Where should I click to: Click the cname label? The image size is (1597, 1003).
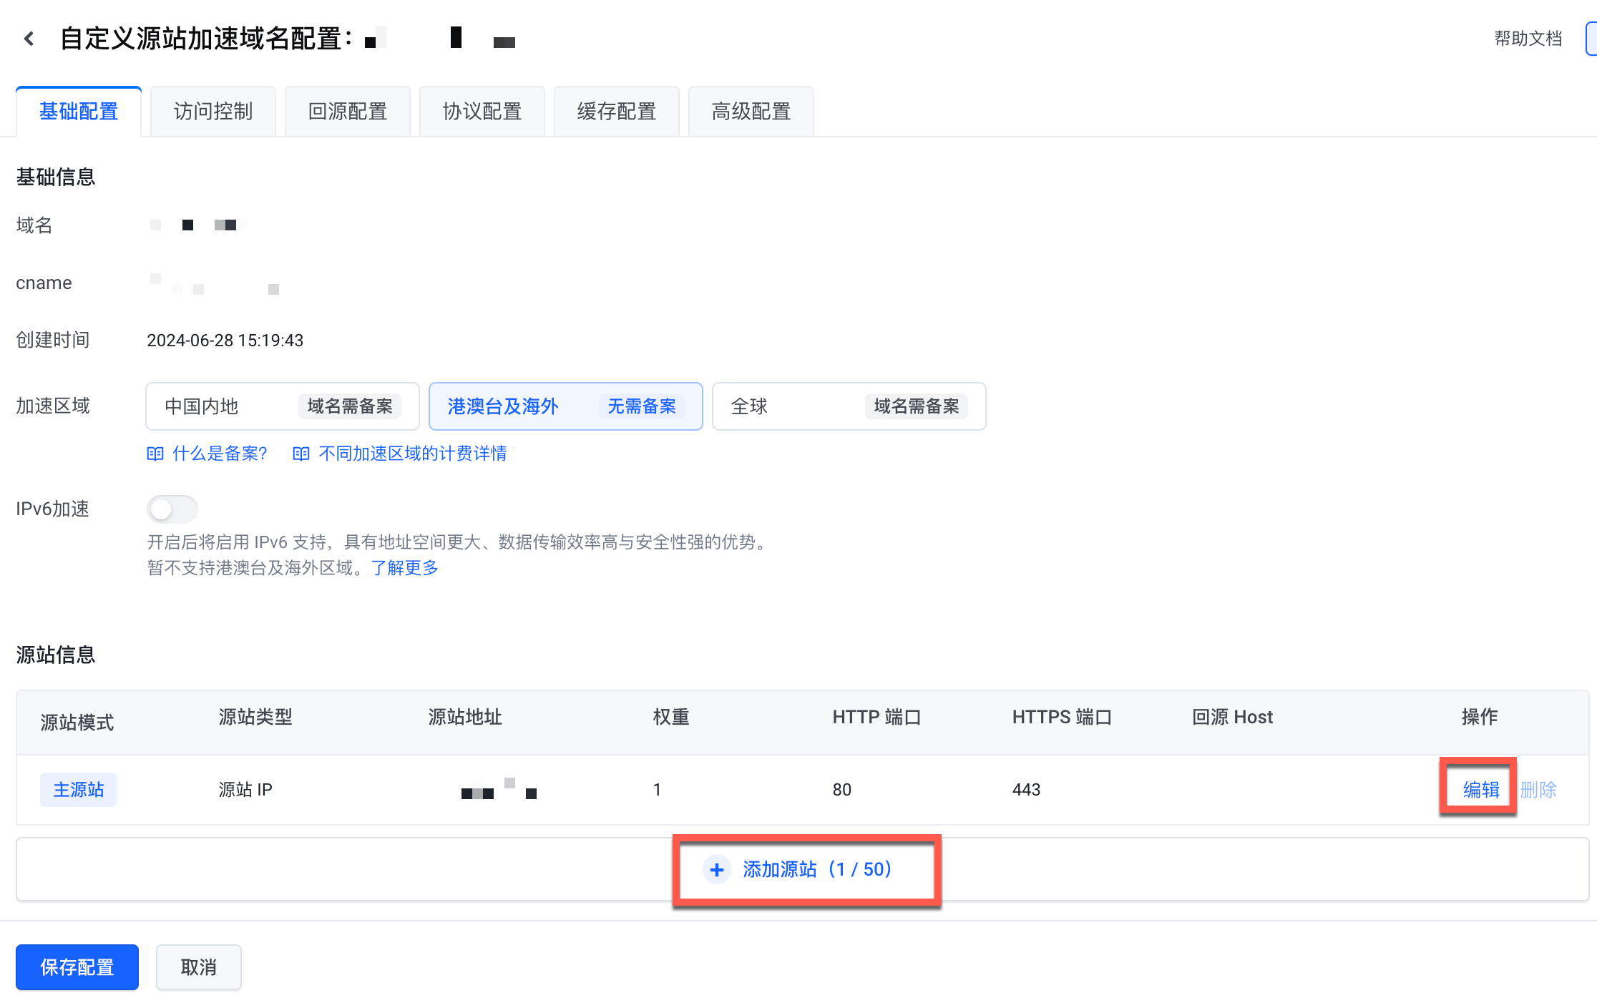(44, 283)
